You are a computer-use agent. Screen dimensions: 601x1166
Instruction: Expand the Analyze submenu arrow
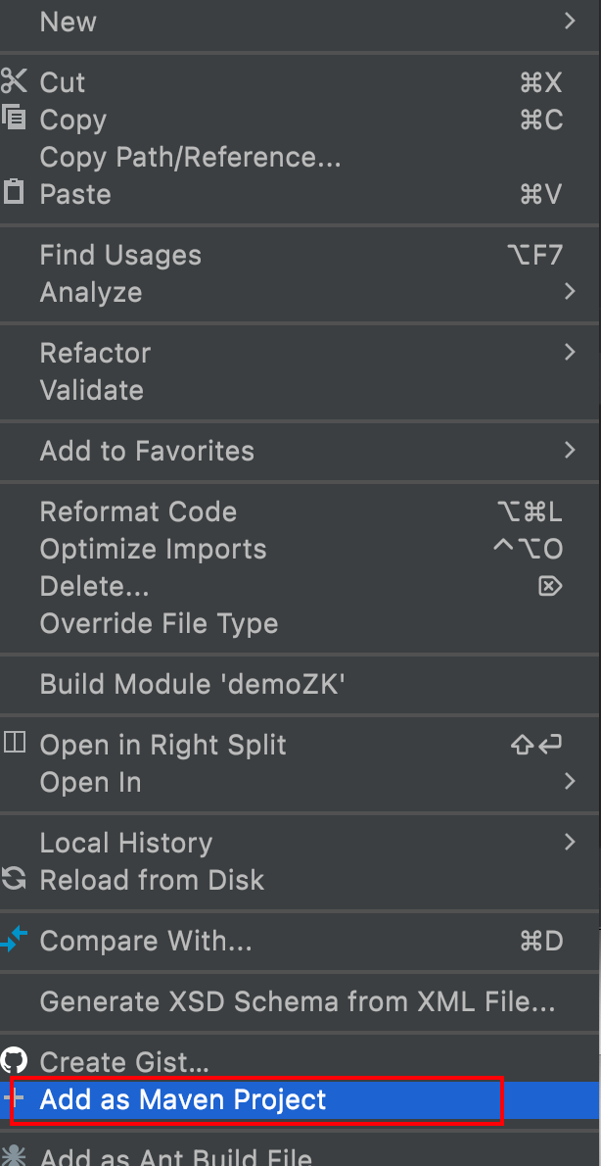pos(570,292)
